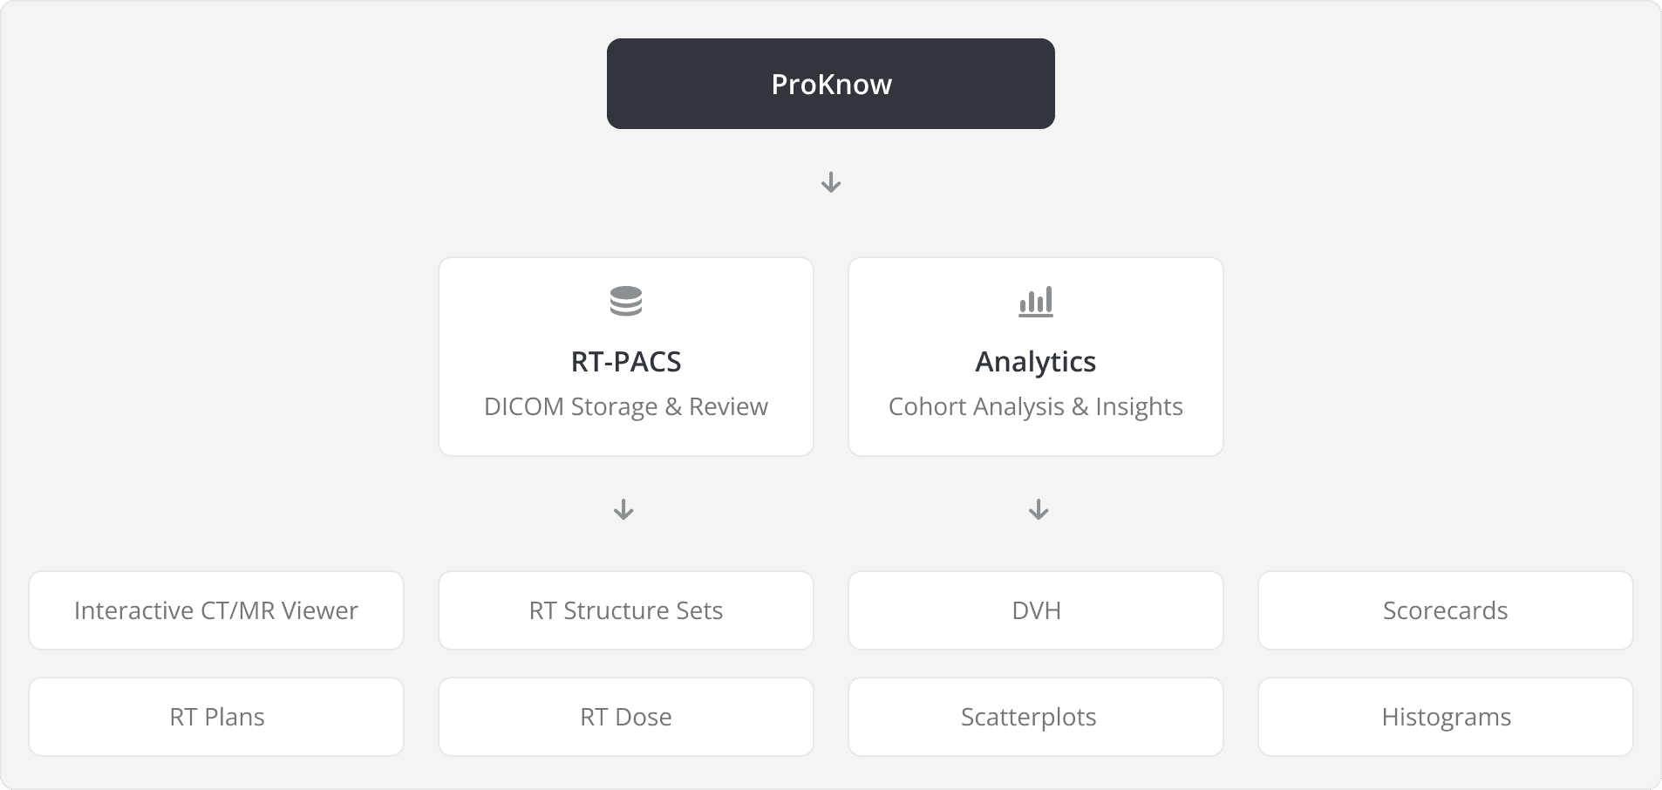This screenshot has width=1662, height=790.
Task: Click the RT-PACS heading text
Action: pos(626,362)
